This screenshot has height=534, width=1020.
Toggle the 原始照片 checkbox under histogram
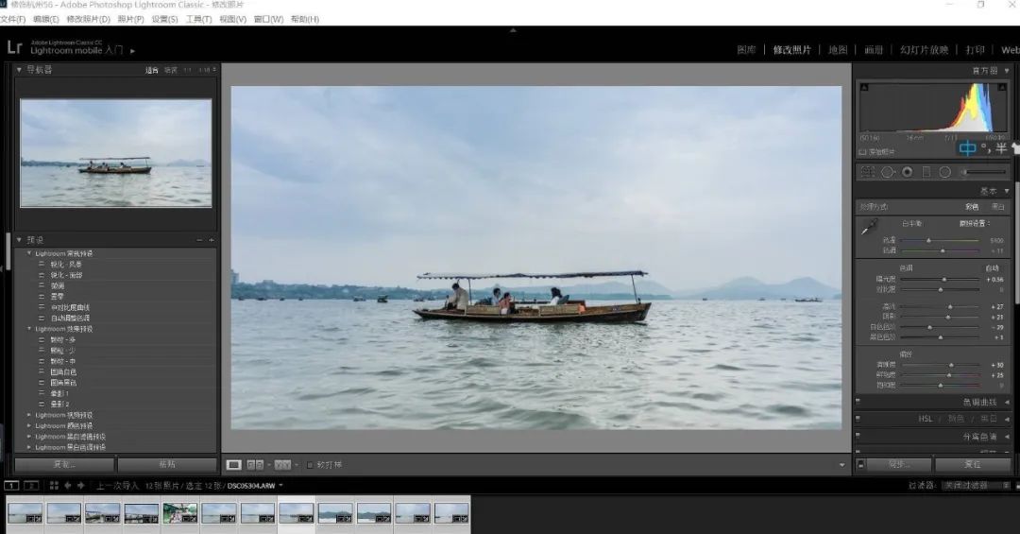(x=862, y=152)
